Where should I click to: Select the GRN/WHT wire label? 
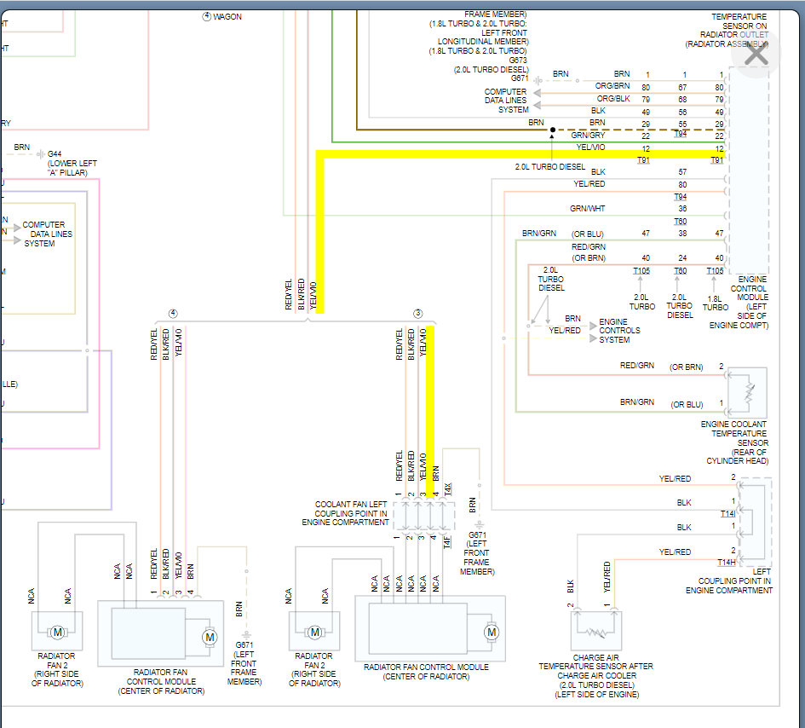tap(587, 209)
